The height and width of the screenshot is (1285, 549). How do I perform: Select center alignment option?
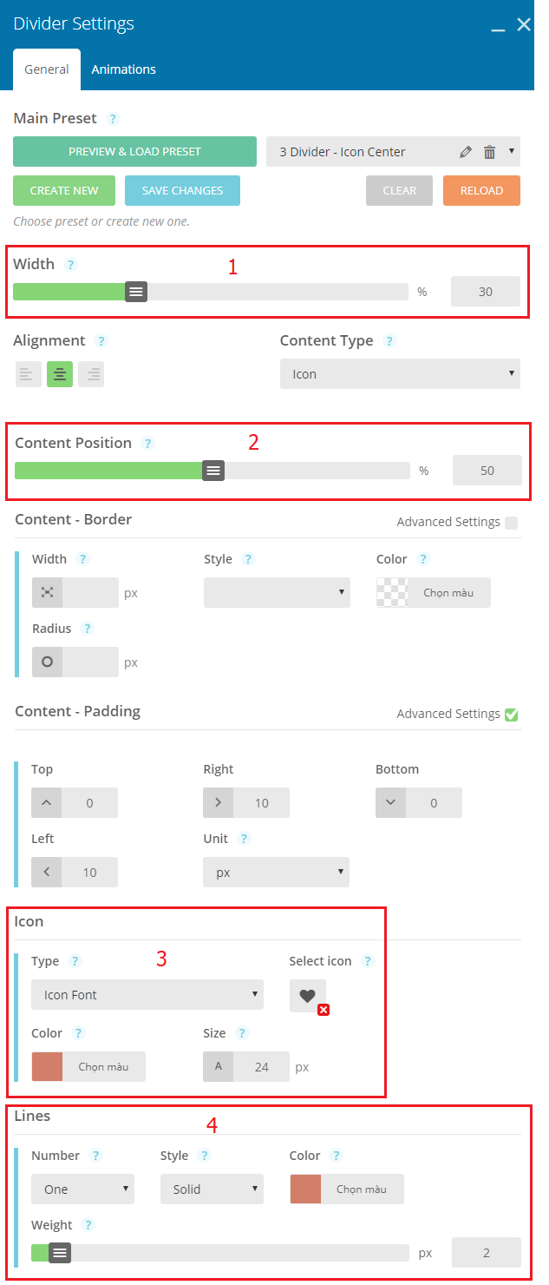pyautogui.click(x=60, y=374)
